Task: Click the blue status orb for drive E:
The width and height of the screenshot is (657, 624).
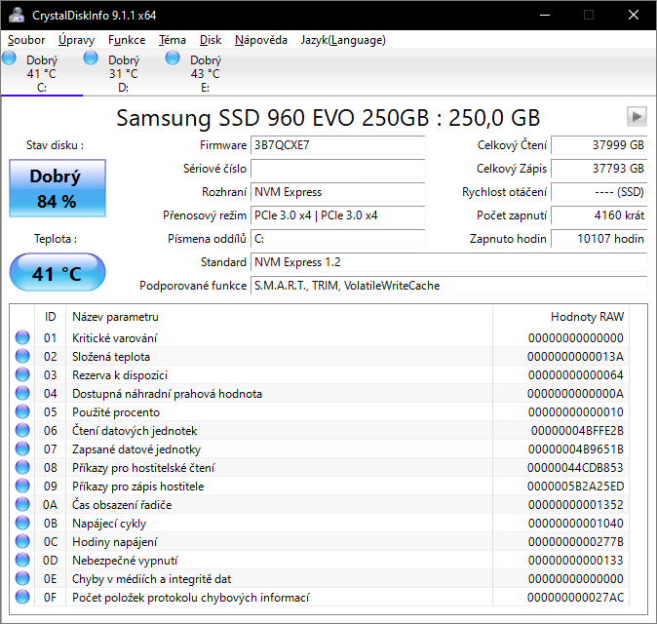Action: point(173,58)
